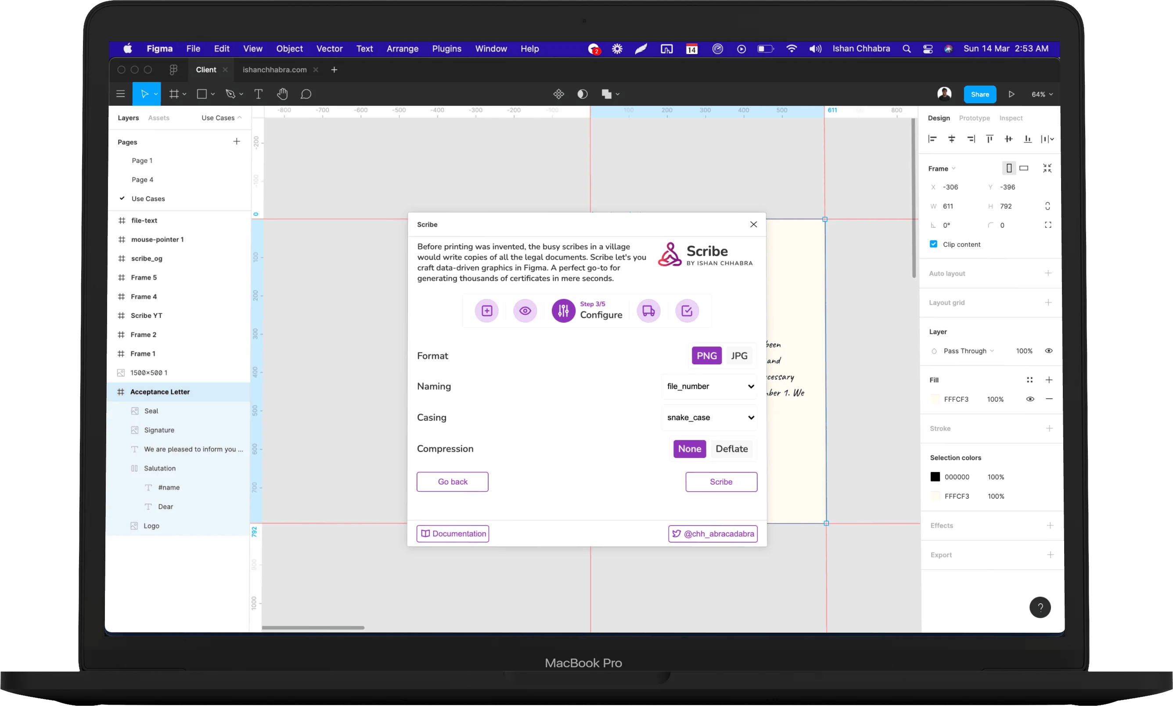Image resolution: width=1173 pixels, height=706 pixels.
Task: Open the Documentation link
Action: [452, 533]
